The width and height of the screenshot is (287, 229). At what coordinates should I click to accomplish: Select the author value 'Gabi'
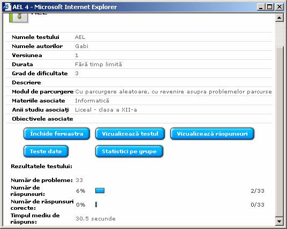(x=81, y=46)
